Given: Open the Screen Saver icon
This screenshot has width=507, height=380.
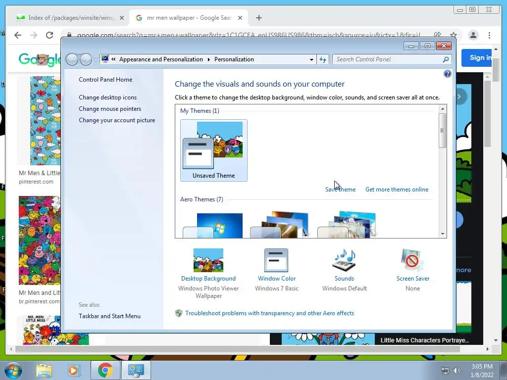Looking at the screenshot, I should point(412,260).
